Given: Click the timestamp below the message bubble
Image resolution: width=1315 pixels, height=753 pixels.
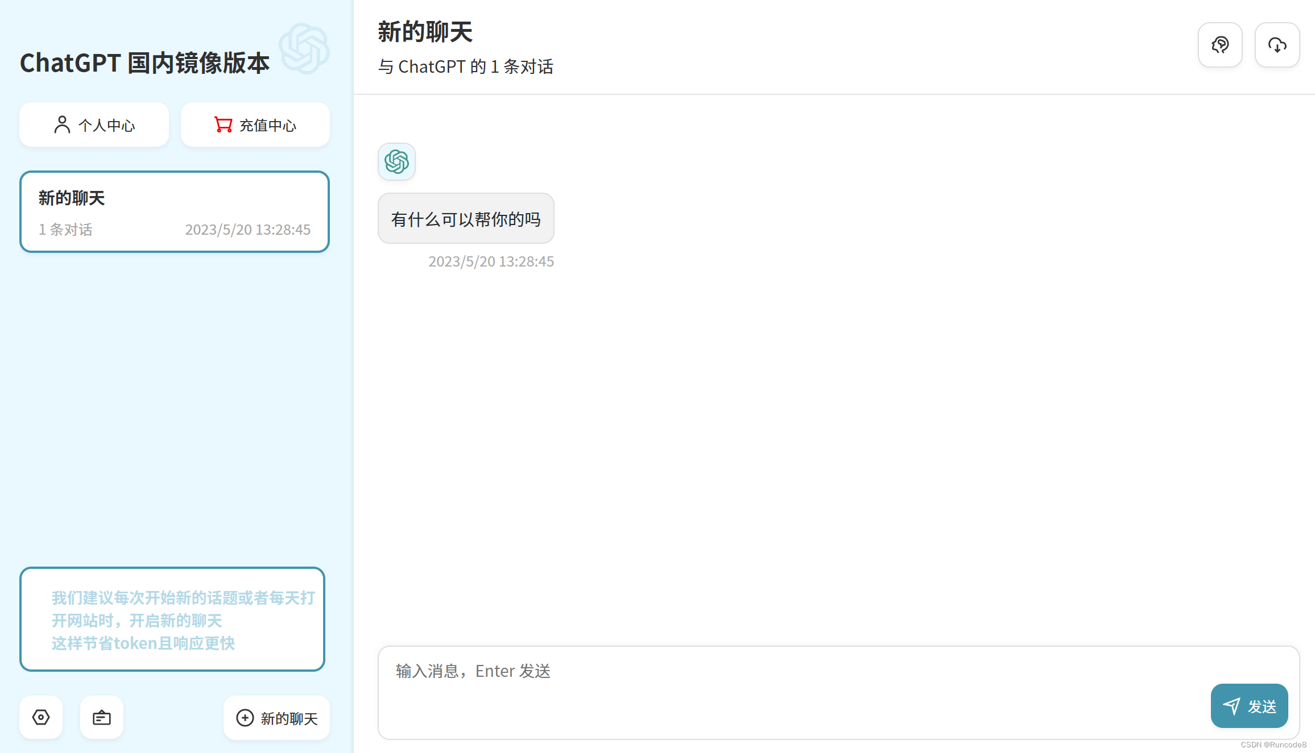Looking at the screenshot, I should tap(491, 261).
